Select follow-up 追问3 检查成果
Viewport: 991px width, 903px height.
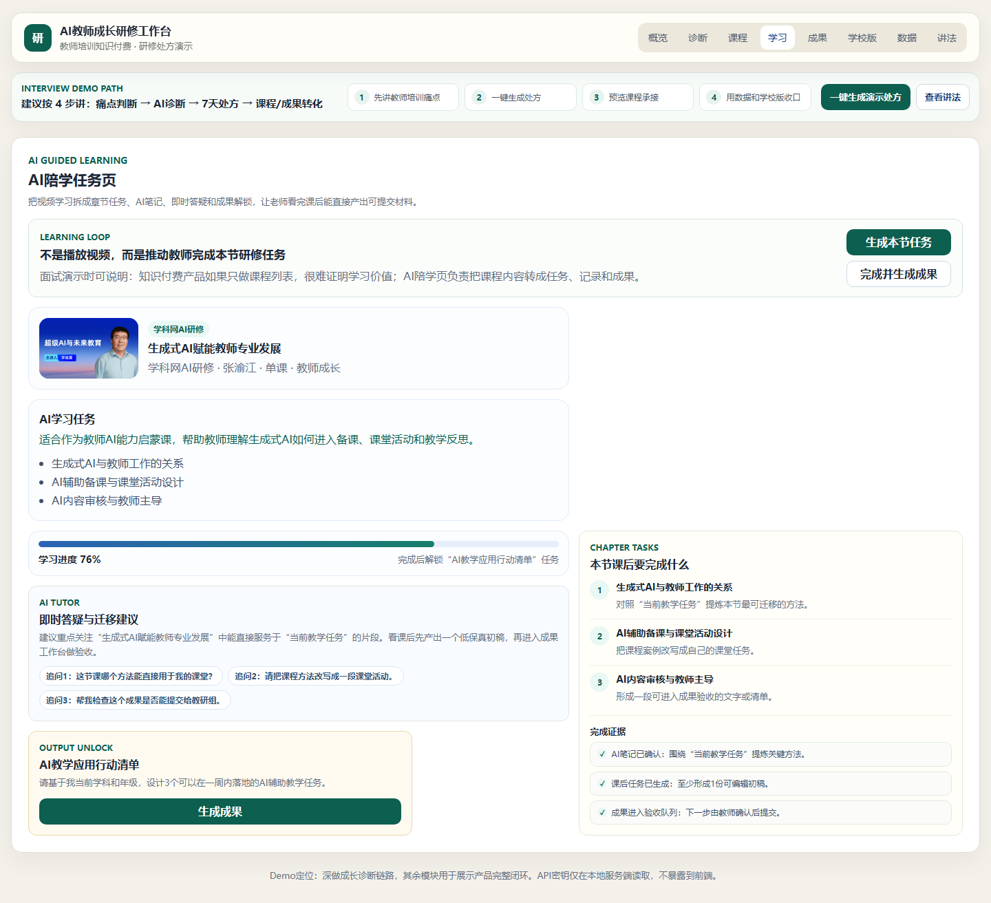coord(135,700)
